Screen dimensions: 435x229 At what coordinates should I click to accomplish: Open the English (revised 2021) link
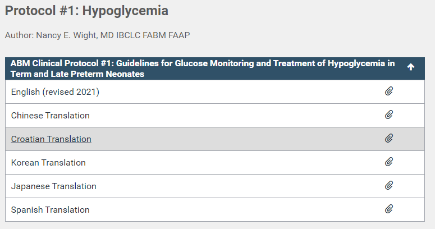(x=55, y=92)
